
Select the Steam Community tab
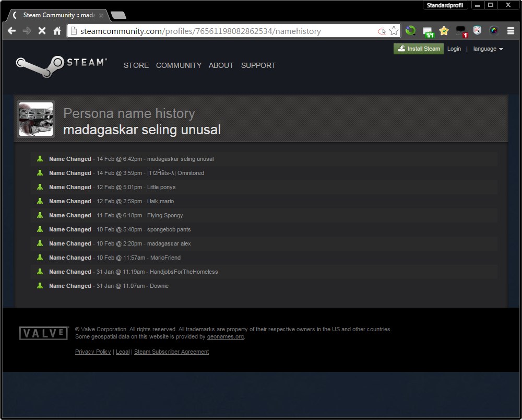[58, 15]
